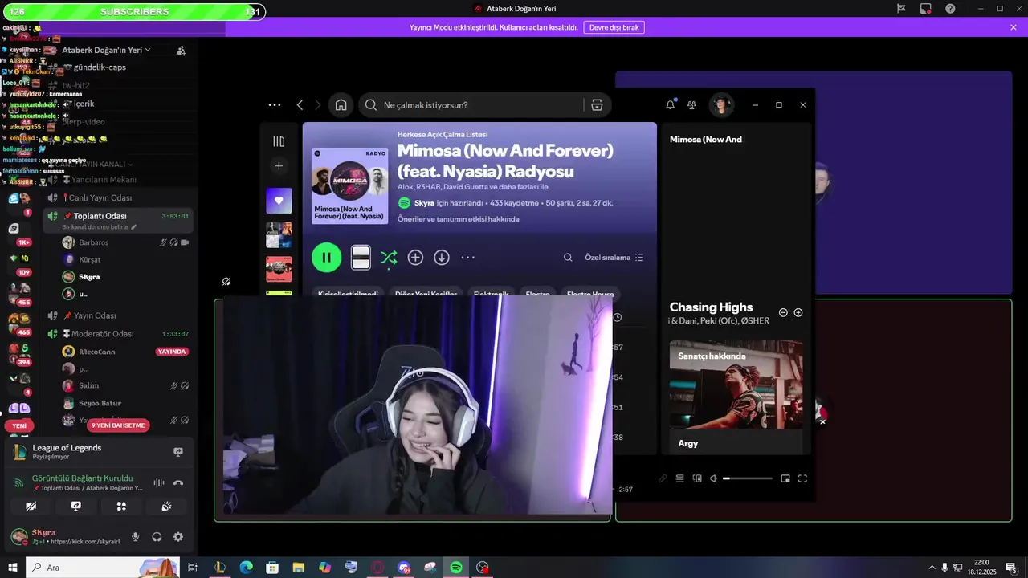Open the gündelik-caps text channel
The height and width of the screenshot is (578, 1028).
(x=100, y=67)
